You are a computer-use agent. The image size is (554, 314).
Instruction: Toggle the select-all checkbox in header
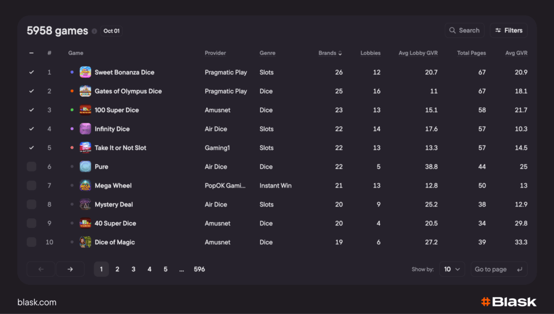tap(31, 53)
